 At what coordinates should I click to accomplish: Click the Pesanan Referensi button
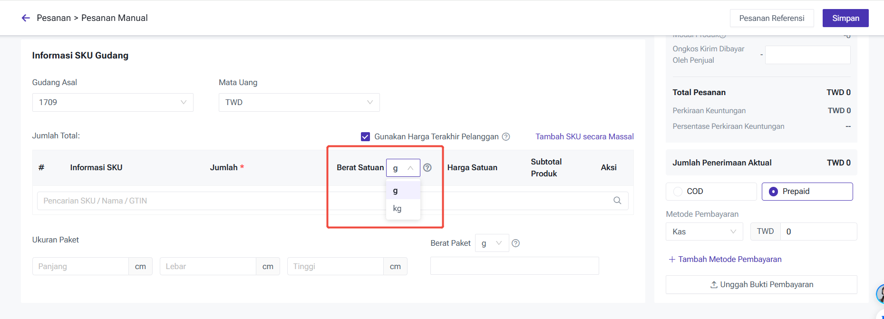[771, 18]
